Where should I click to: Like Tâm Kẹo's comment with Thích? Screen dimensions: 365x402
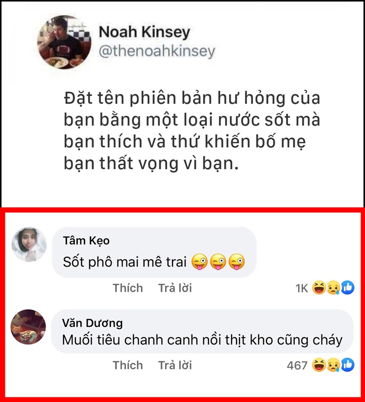point(127,288)
